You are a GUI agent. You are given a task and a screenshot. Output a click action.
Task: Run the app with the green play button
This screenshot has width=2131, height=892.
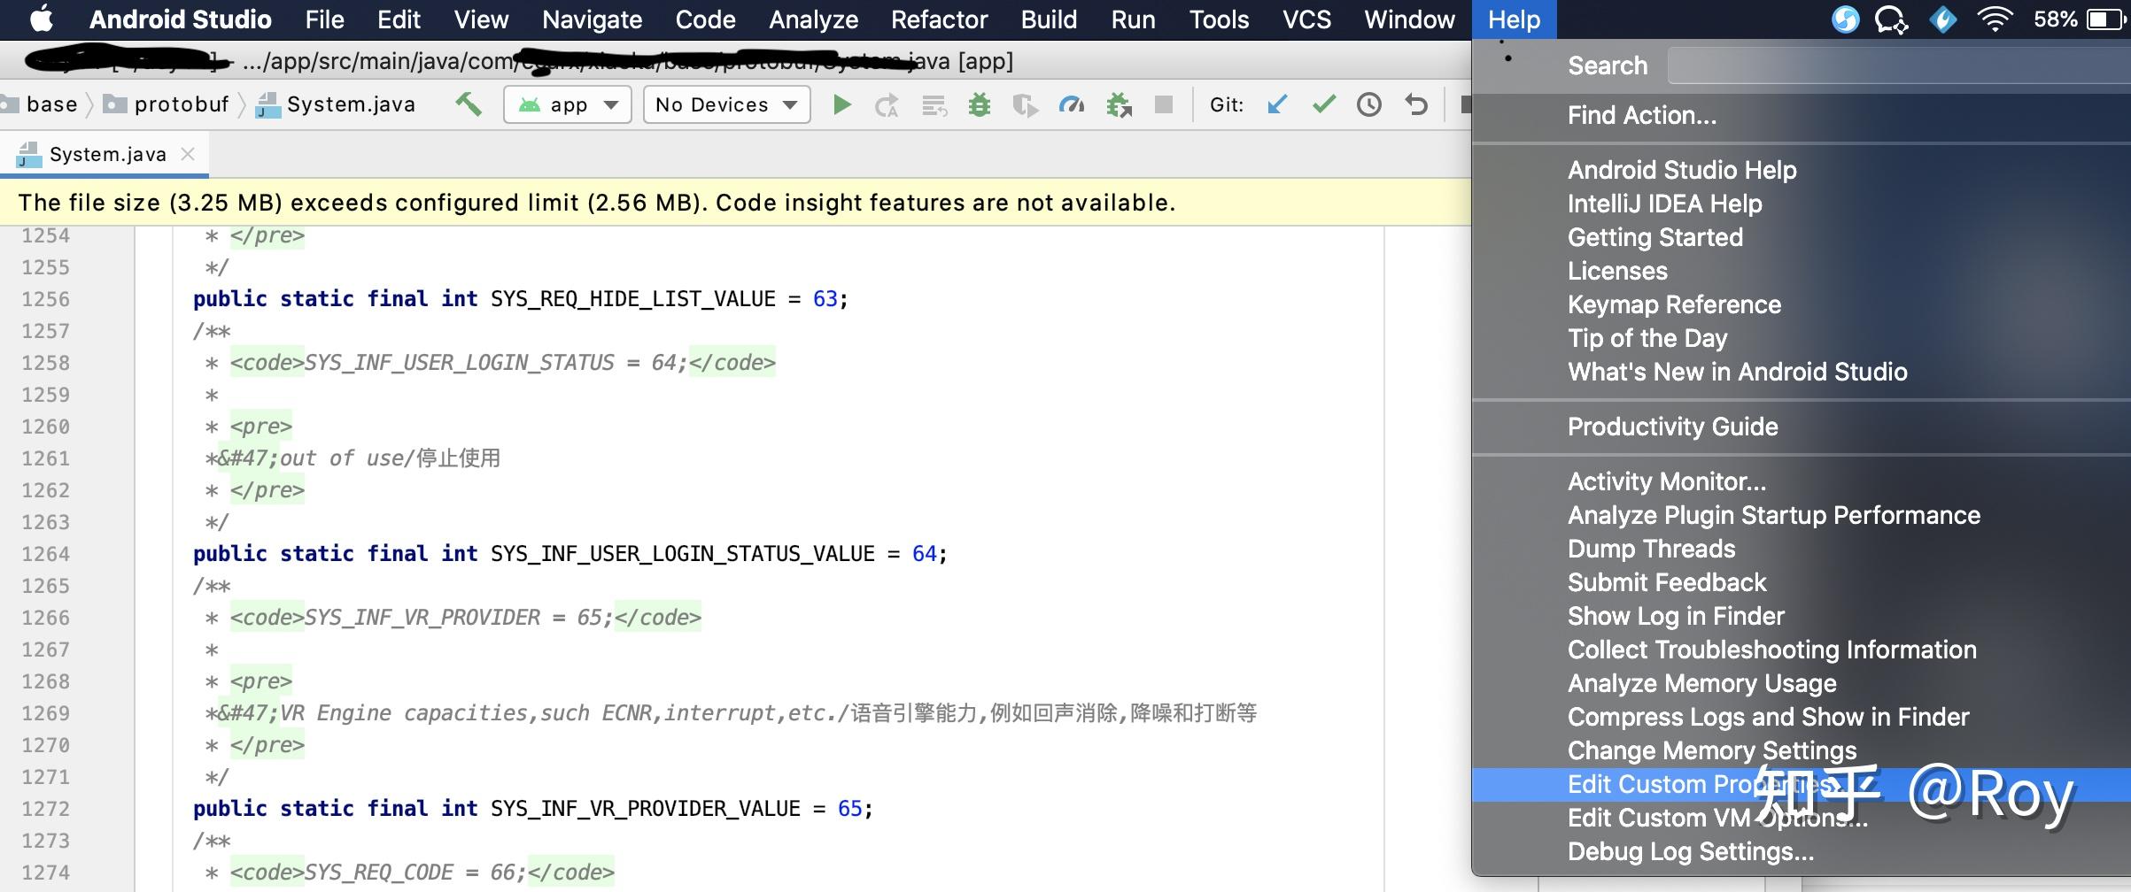pyautogui.click(x=841, y=104)
